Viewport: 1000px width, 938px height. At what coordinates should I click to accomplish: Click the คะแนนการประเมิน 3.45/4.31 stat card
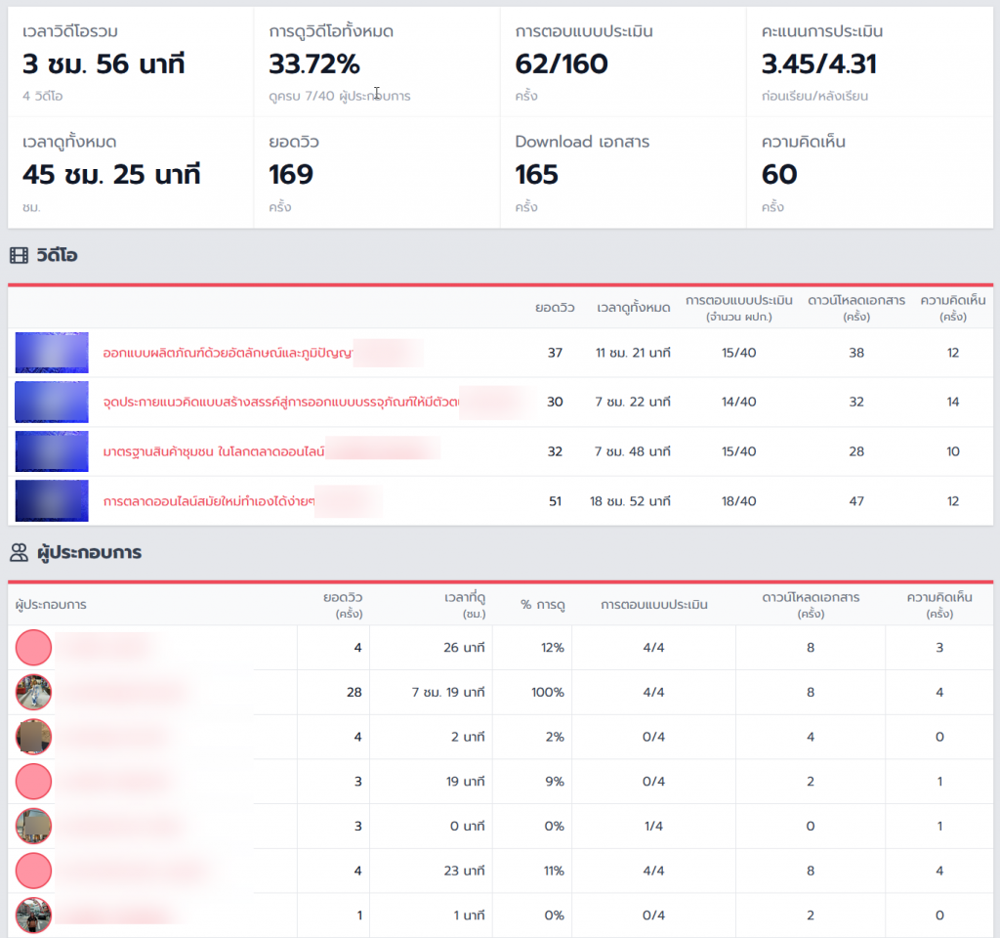pos(869,63)
